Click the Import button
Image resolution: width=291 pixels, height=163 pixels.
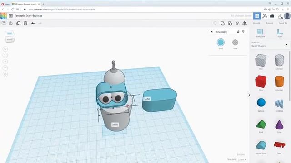pos(256,23)
